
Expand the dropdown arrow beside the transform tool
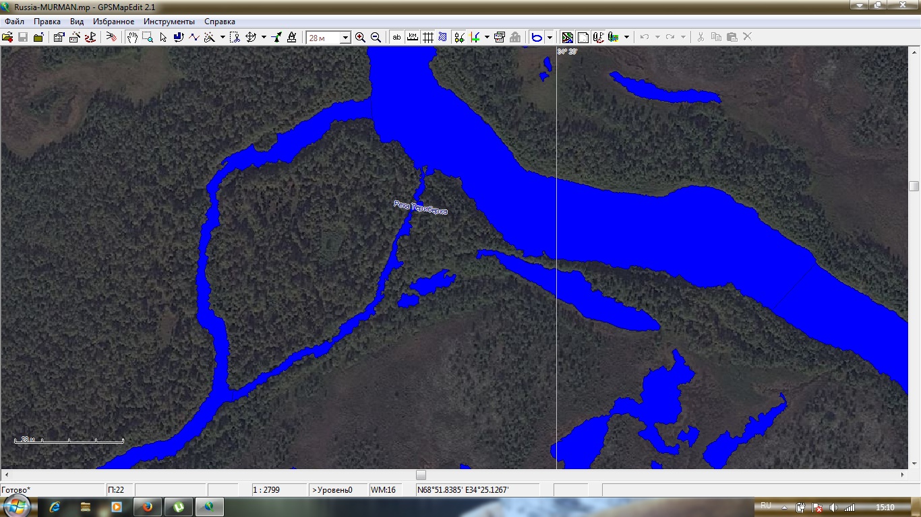tap(264, 38)
